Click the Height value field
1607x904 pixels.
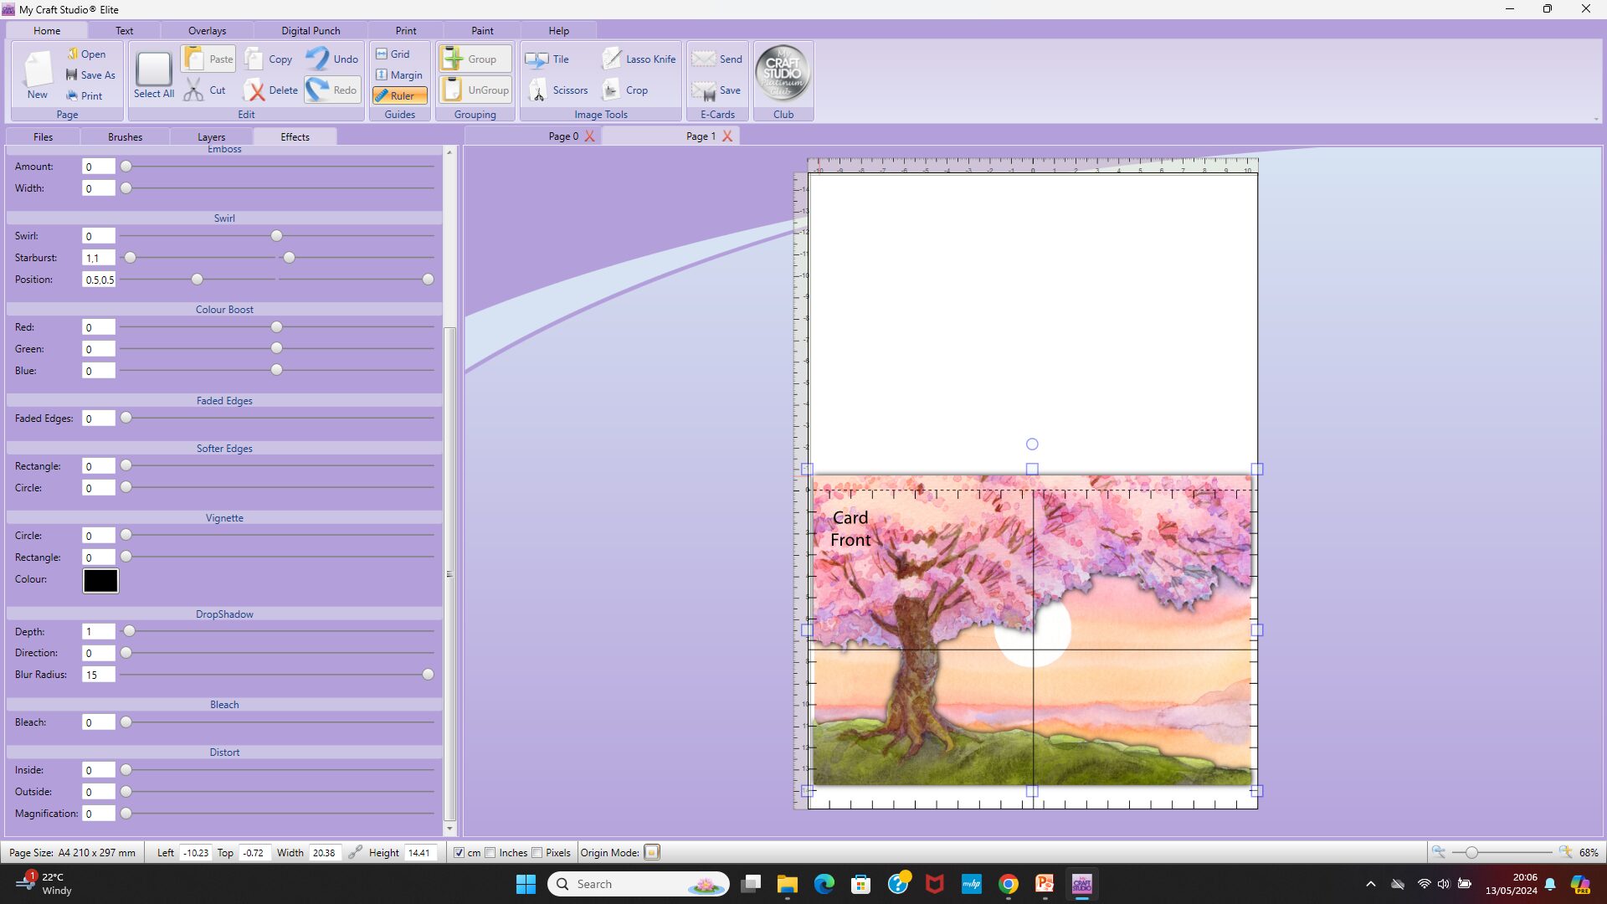click(x=420, y=853)
